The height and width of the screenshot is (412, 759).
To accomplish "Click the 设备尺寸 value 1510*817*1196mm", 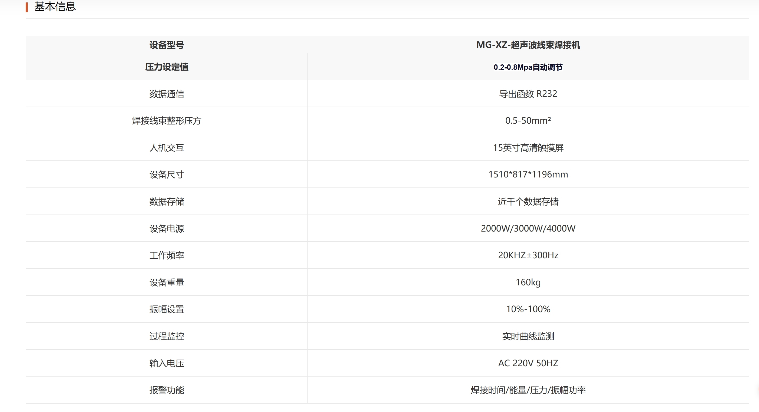I will pos(528,174).
